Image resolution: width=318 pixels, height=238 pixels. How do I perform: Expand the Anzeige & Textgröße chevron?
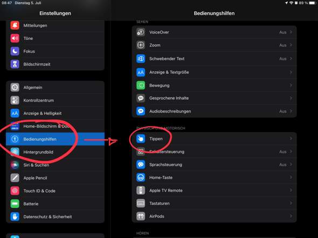tap(291, 72)
